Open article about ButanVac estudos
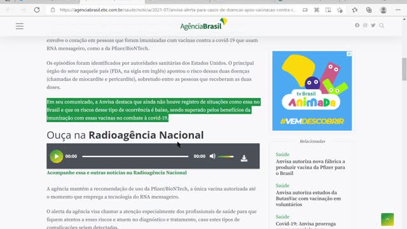This screenshot has height=229, width=407. coord(308,198)
